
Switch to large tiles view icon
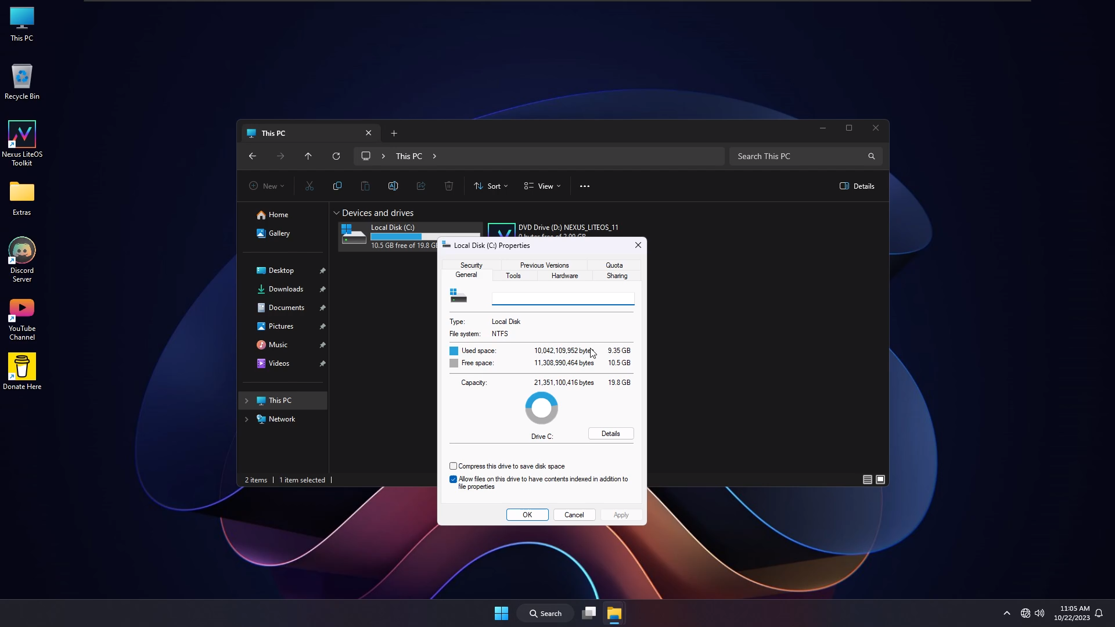(880, 480)
